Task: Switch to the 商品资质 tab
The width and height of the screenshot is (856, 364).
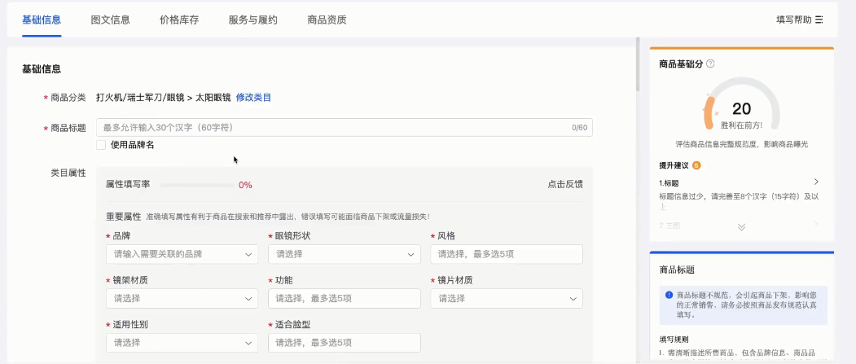Action: coord(327,20)
